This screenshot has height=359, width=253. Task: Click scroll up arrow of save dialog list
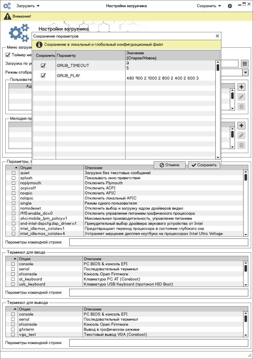coord(218,62)
